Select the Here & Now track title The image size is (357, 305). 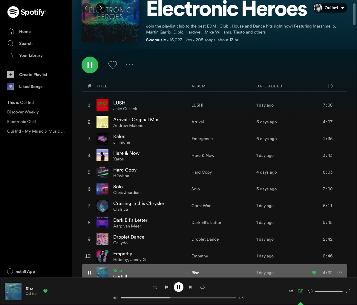point(126,153)
